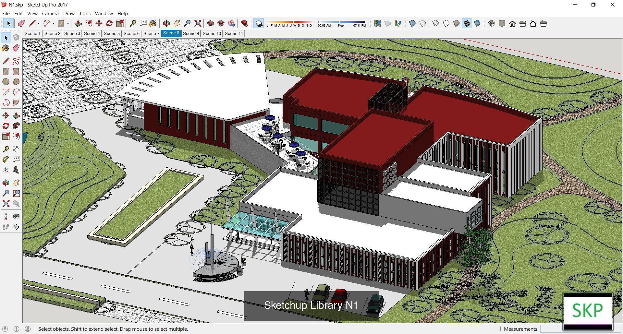Expand the Arc tool dropdown arrow
This screenshot has height=334, width=623.
pos(53,23)
